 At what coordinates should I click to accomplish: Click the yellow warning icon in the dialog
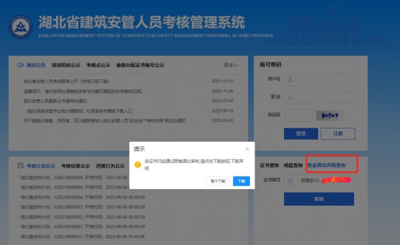138,164
